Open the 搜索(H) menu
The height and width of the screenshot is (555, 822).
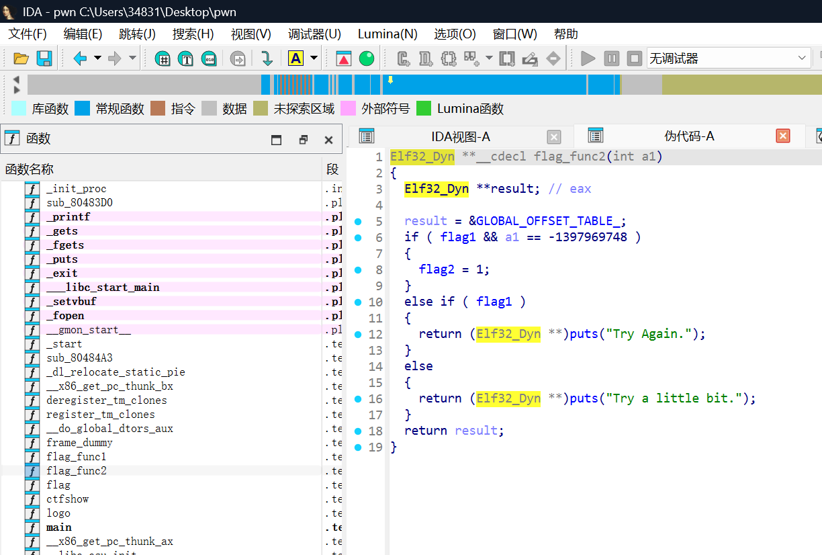193,34
